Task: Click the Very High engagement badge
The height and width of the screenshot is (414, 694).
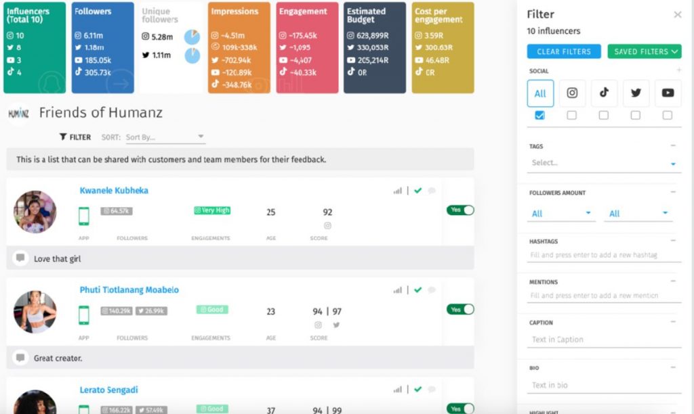Action: (x=212, y=210)
